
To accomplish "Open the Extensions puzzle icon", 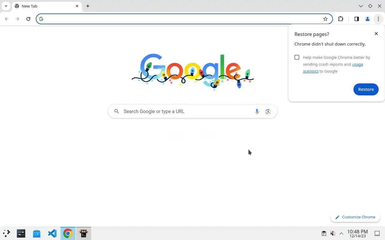I will pos(340,19).
